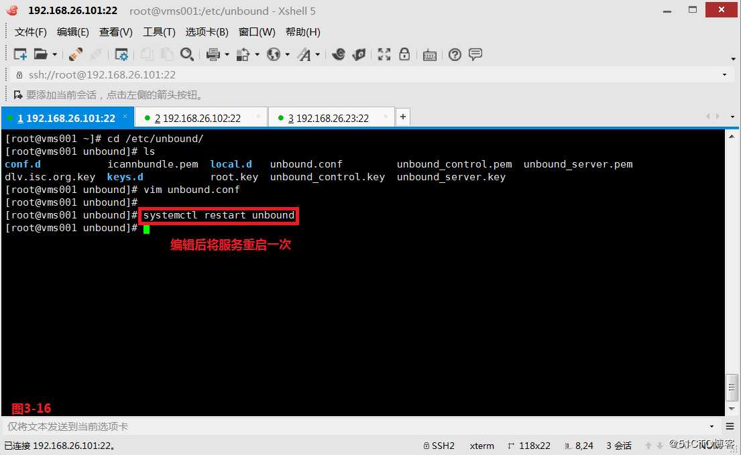The image size is (741, 455).
Task: Open the 查看(V) menu
Action: click(116, 32)
